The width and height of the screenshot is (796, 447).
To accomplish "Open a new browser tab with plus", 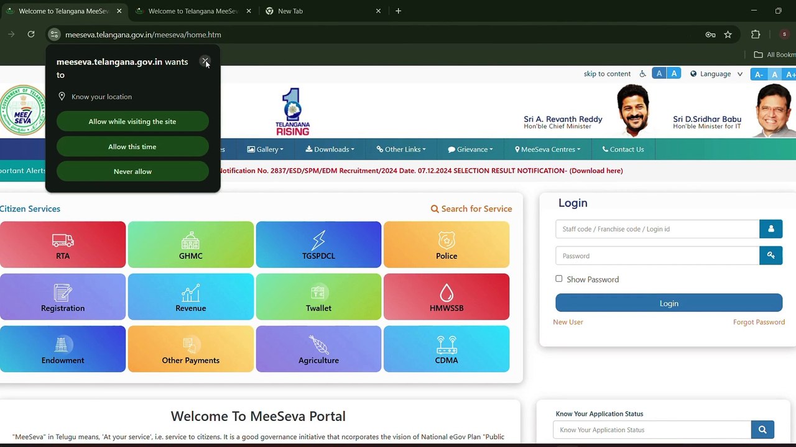I will [x=398, y=11].
